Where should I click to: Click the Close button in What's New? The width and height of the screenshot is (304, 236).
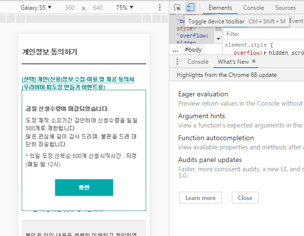(245, 198)
